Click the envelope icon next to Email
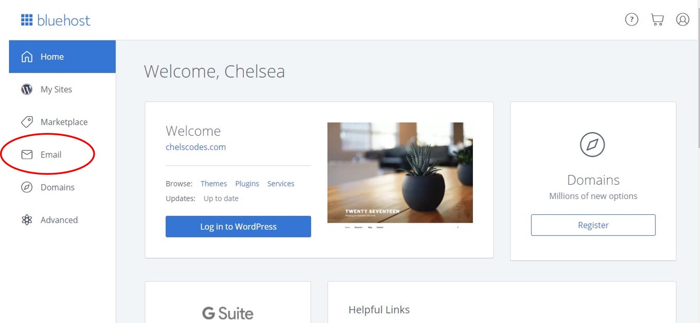Screen dimensions: 700x323 (x=27, y=154)
